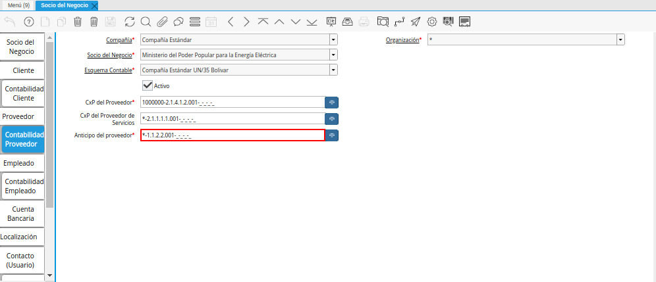Open the Contacto (Usuario) side tab
656x282 pixels.
tap(23, 260)
